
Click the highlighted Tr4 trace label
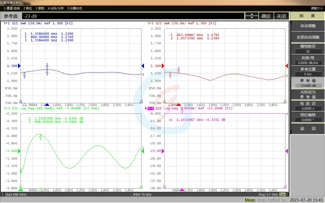150,108
